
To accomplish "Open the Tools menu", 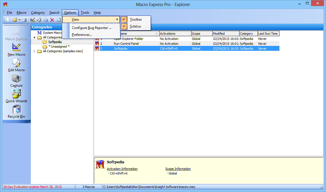I will (x=85, y=13).
